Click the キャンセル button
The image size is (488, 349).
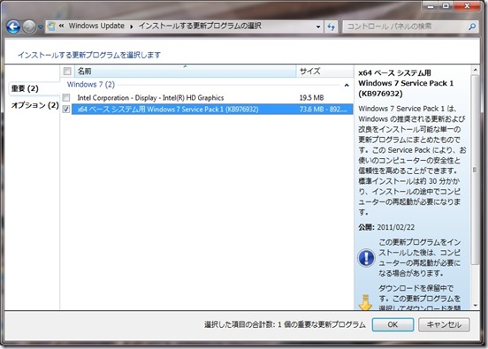[444, 324]
